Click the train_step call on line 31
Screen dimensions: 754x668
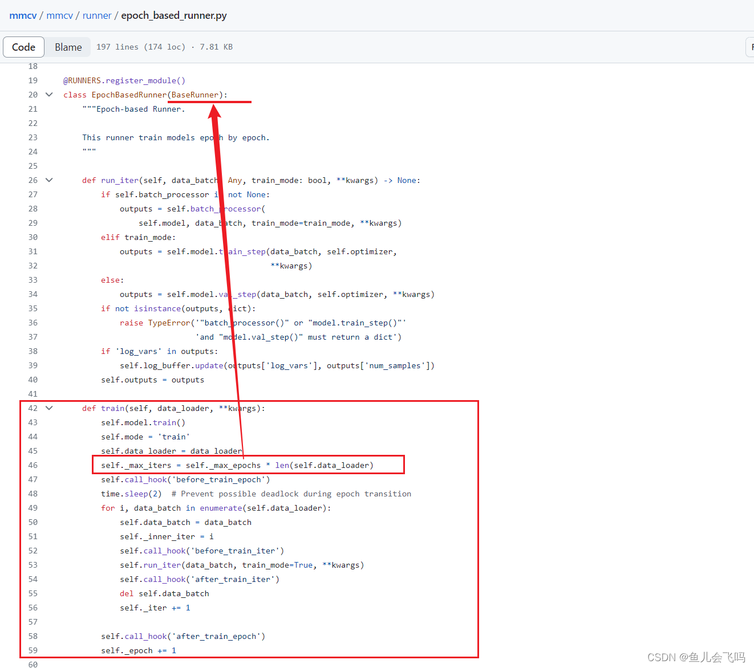tap(242, 251)
